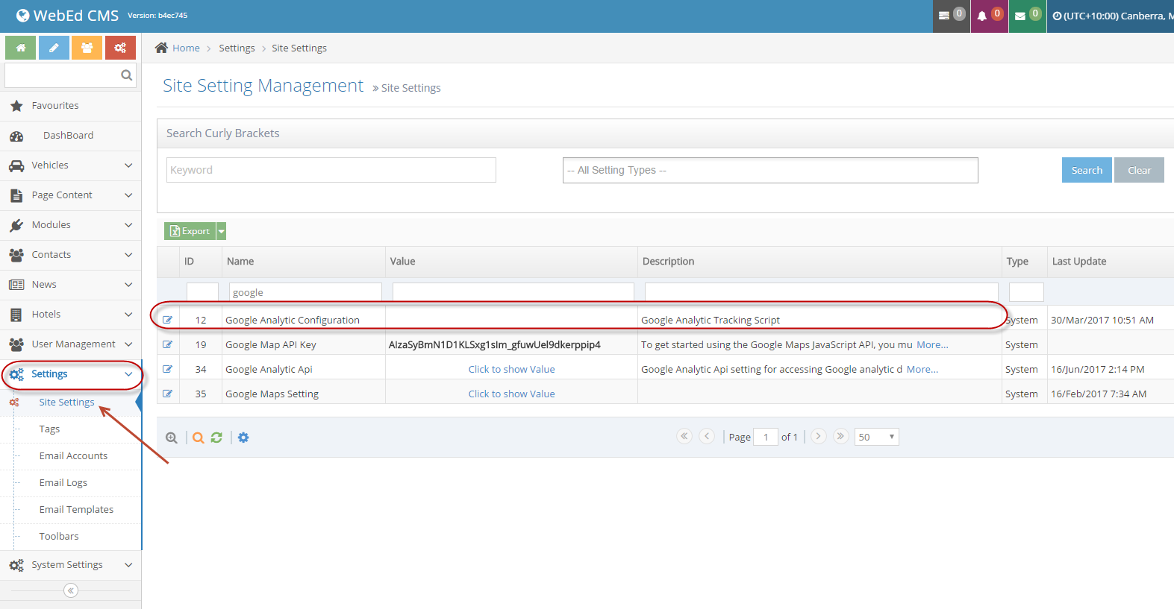Open Email Logs in the sidebar
The height and width of the screenshot is (609, 1174).
pos(63,483)
